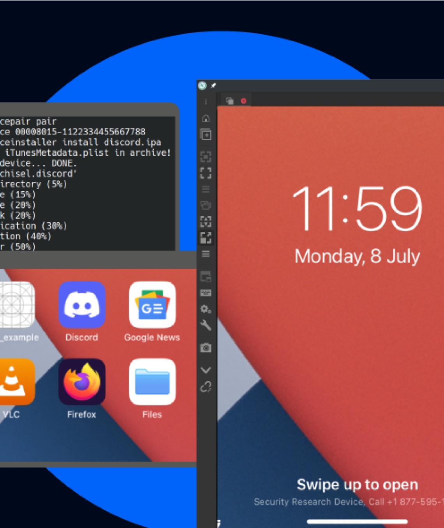Open the Google News app

(x=152, y=305)
